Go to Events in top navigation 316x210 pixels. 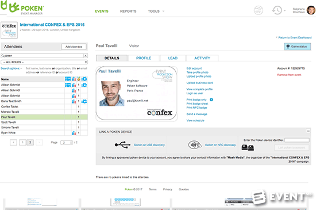click(102, 11)
